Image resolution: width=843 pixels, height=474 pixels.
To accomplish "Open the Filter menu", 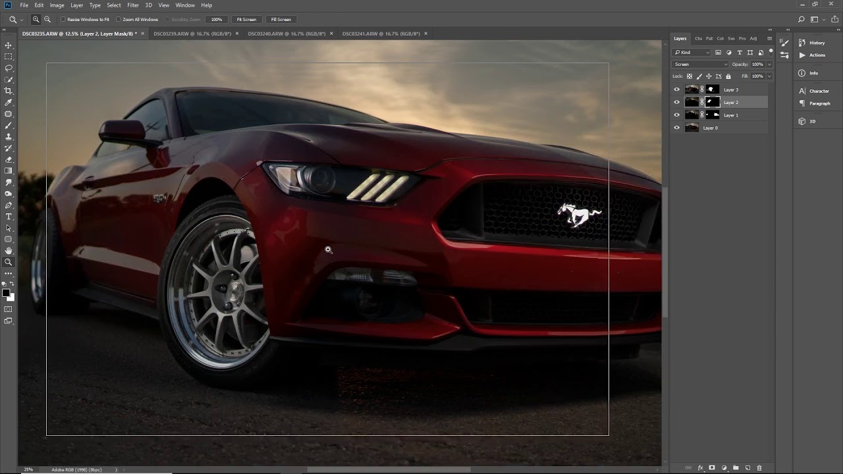I will (x=133, y=5).
